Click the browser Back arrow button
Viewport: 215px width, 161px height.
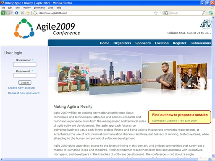(3, 13)
